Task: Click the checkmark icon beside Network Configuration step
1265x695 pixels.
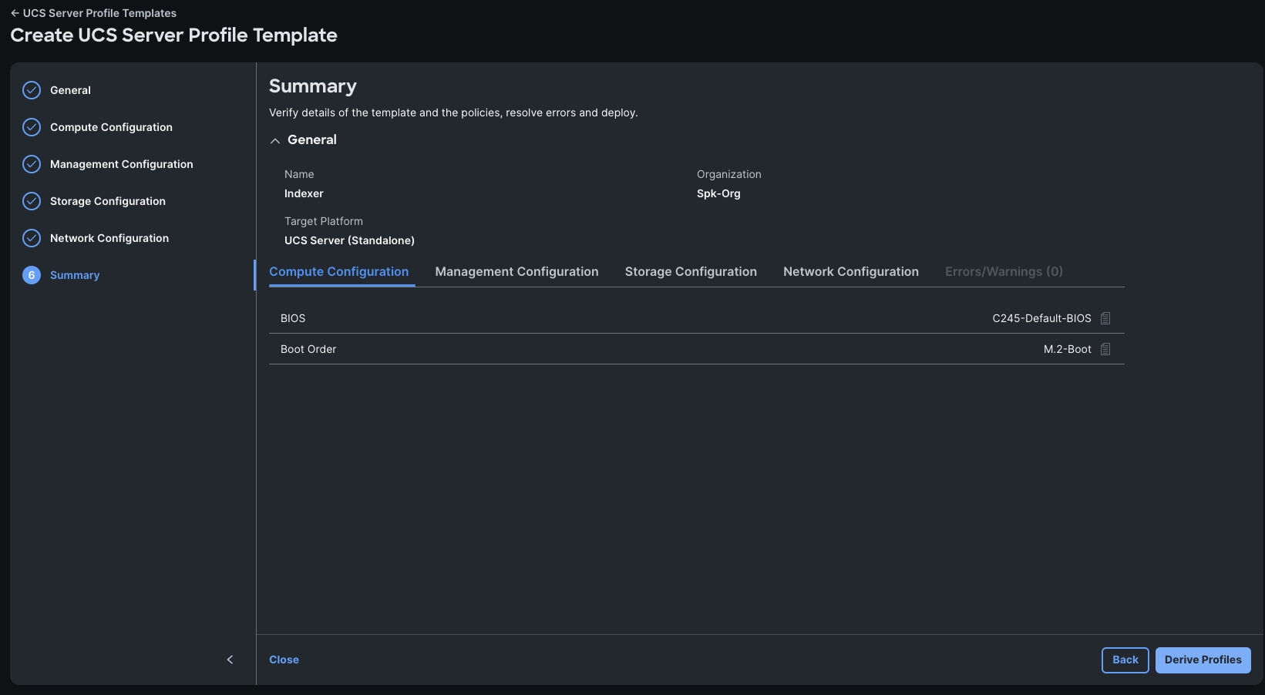Action: (x=31, y=238)
